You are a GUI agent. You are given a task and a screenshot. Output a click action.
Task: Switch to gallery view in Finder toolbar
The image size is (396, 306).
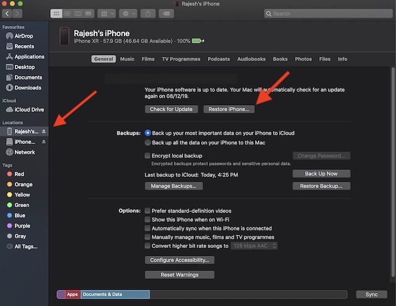[x=88, y=14]
